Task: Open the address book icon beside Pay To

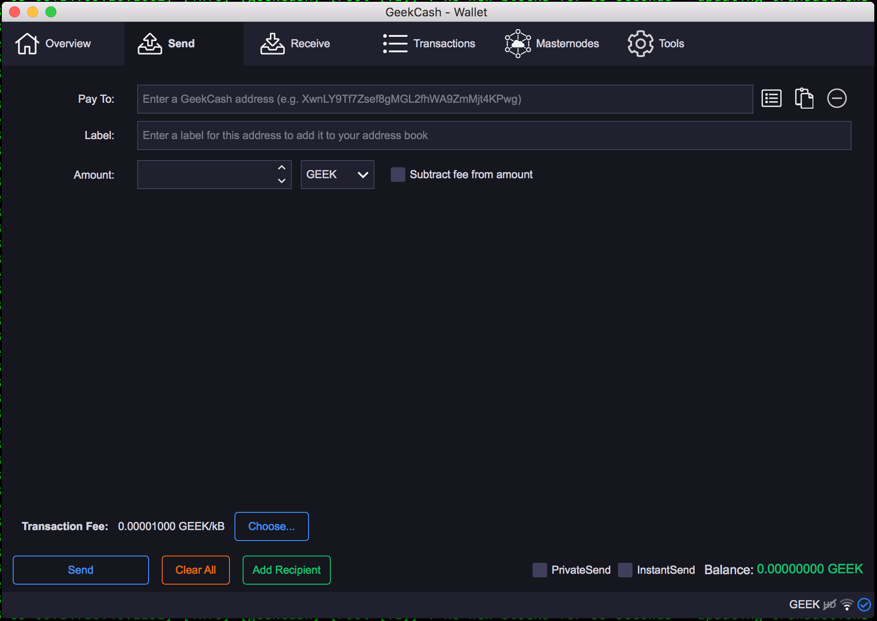Action: (771, 99)
